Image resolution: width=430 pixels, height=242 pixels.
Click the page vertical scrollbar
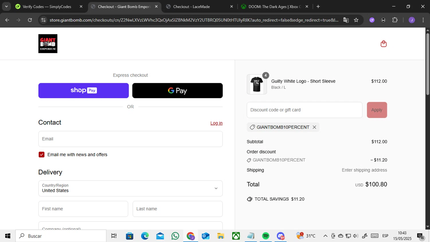pyautogui.click(x=428, y=64)
